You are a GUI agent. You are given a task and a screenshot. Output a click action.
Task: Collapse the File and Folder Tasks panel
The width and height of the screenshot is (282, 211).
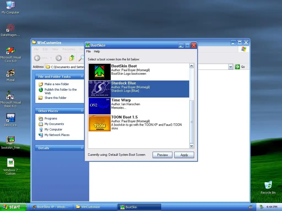[82, 76]
